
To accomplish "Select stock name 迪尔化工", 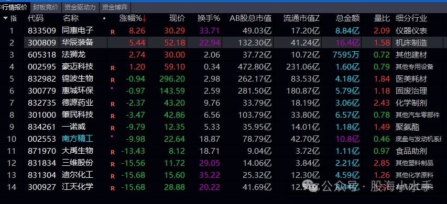I will 78,175.
